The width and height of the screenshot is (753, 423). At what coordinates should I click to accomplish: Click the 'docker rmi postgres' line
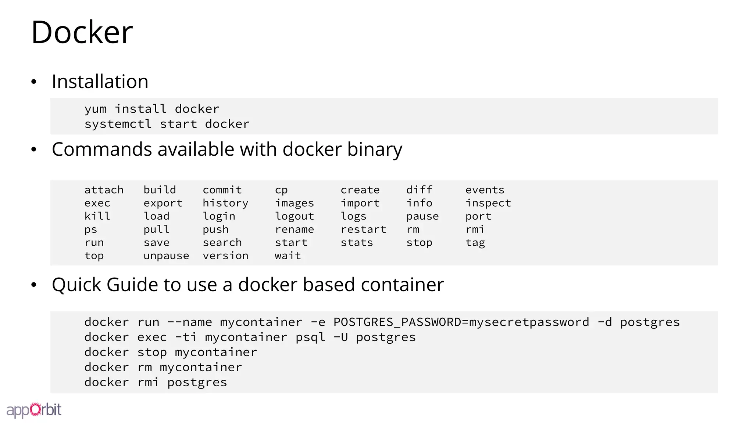156,382
